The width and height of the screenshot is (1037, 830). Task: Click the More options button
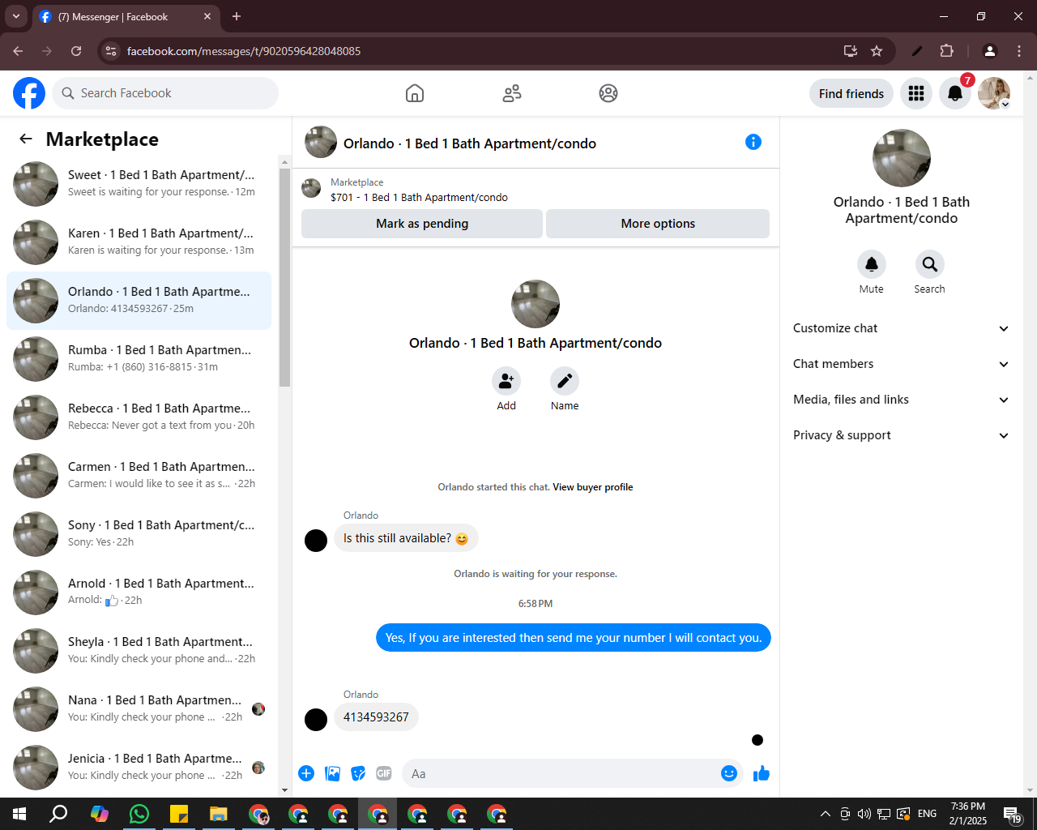(658, 224)
